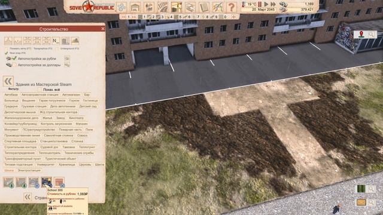Screen dimensions: 383x215
Task: Add a hotbar slot with plus button
Action: (234, 17)
